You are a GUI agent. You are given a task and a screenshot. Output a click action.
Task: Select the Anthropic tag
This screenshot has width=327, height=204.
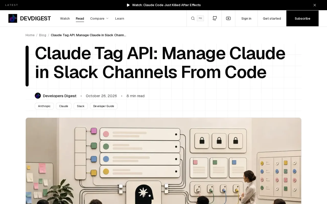pyautogui.click(x=44, y=106)
